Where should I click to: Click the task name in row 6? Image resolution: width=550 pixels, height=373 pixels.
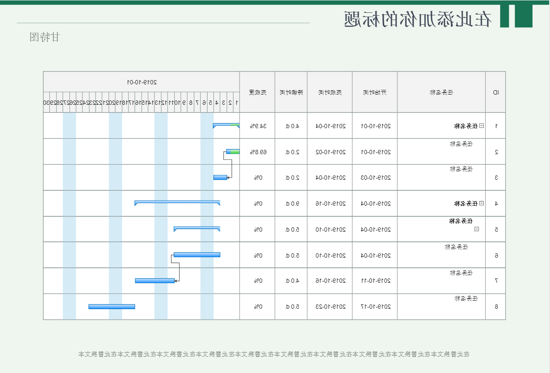point(456,247)
